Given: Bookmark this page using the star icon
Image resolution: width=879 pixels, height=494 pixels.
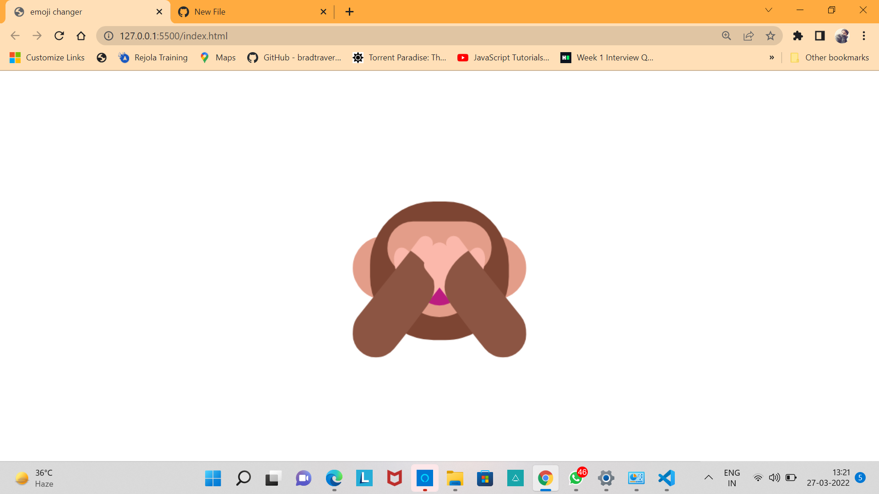Looking at the screenshot, I should 770,36.
